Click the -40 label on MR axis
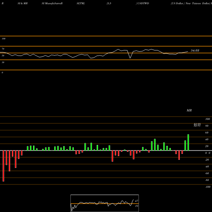The image size is (212, 212). (207, 167)
